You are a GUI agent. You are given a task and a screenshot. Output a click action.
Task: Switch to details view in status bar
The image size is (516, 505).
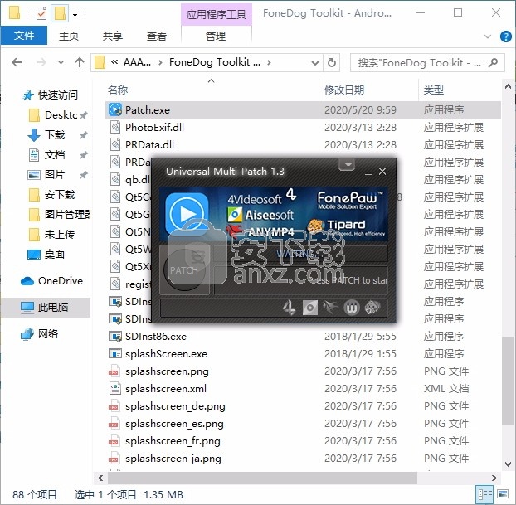[485, 494]
